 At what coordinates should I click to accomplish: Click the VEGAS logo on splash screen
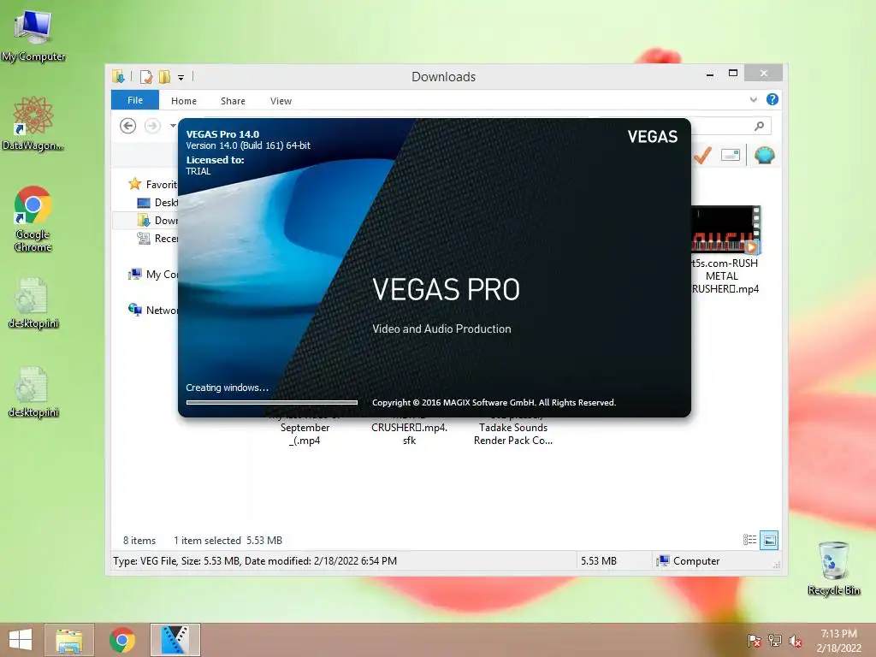(652, 137)
